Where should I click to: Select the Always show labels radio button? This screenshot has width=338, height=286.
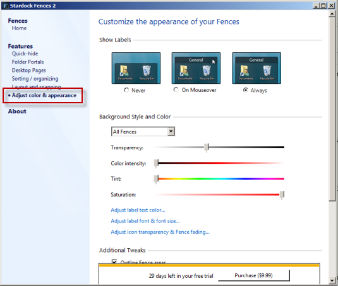245,90
